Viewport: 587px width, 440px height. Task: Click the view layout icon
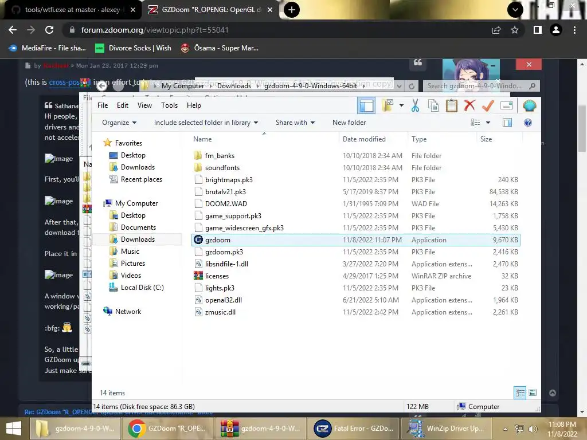click(x=475, y=123)
